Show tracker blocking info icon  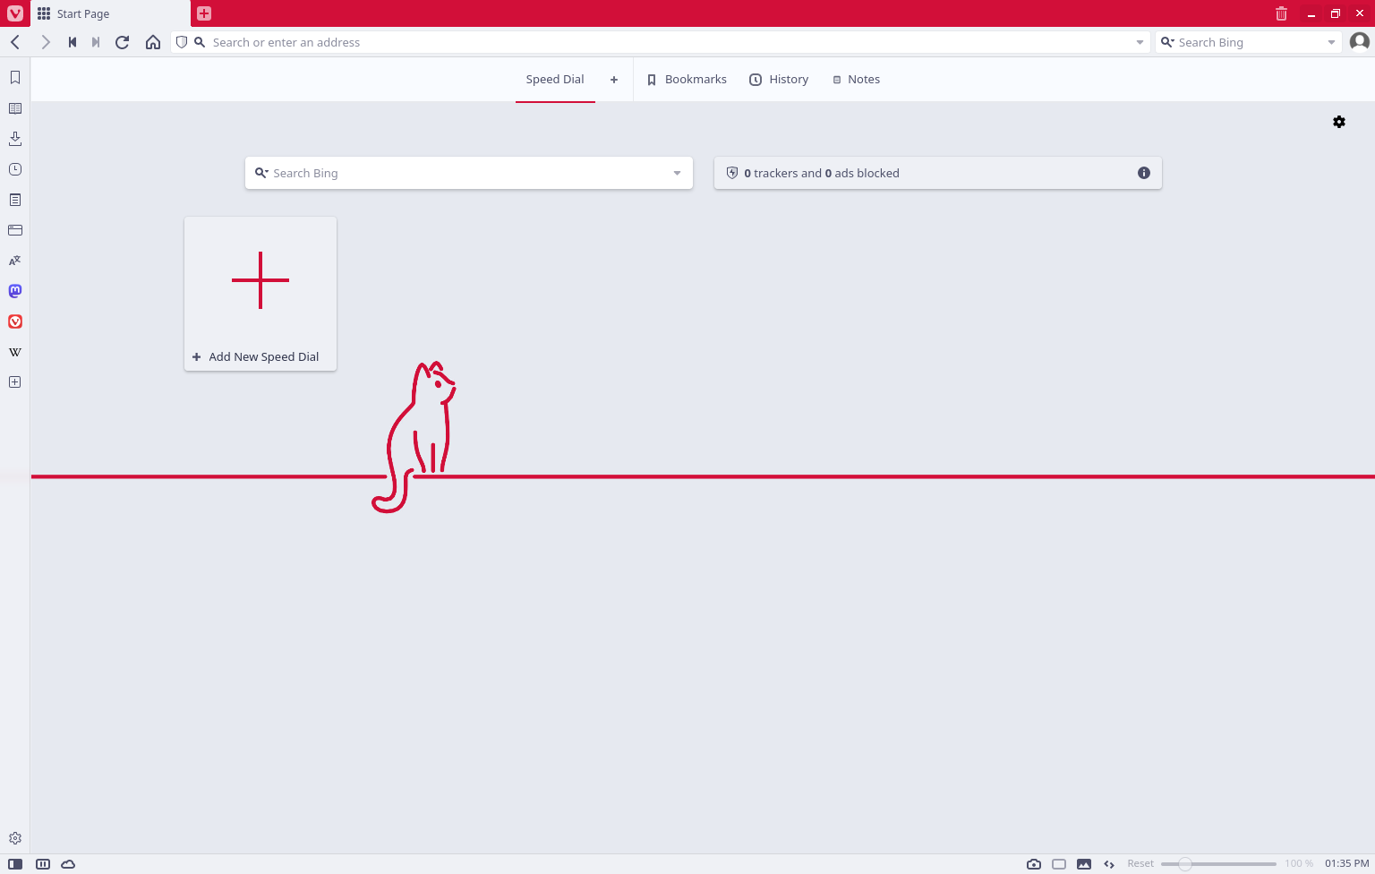(1144, 173)
